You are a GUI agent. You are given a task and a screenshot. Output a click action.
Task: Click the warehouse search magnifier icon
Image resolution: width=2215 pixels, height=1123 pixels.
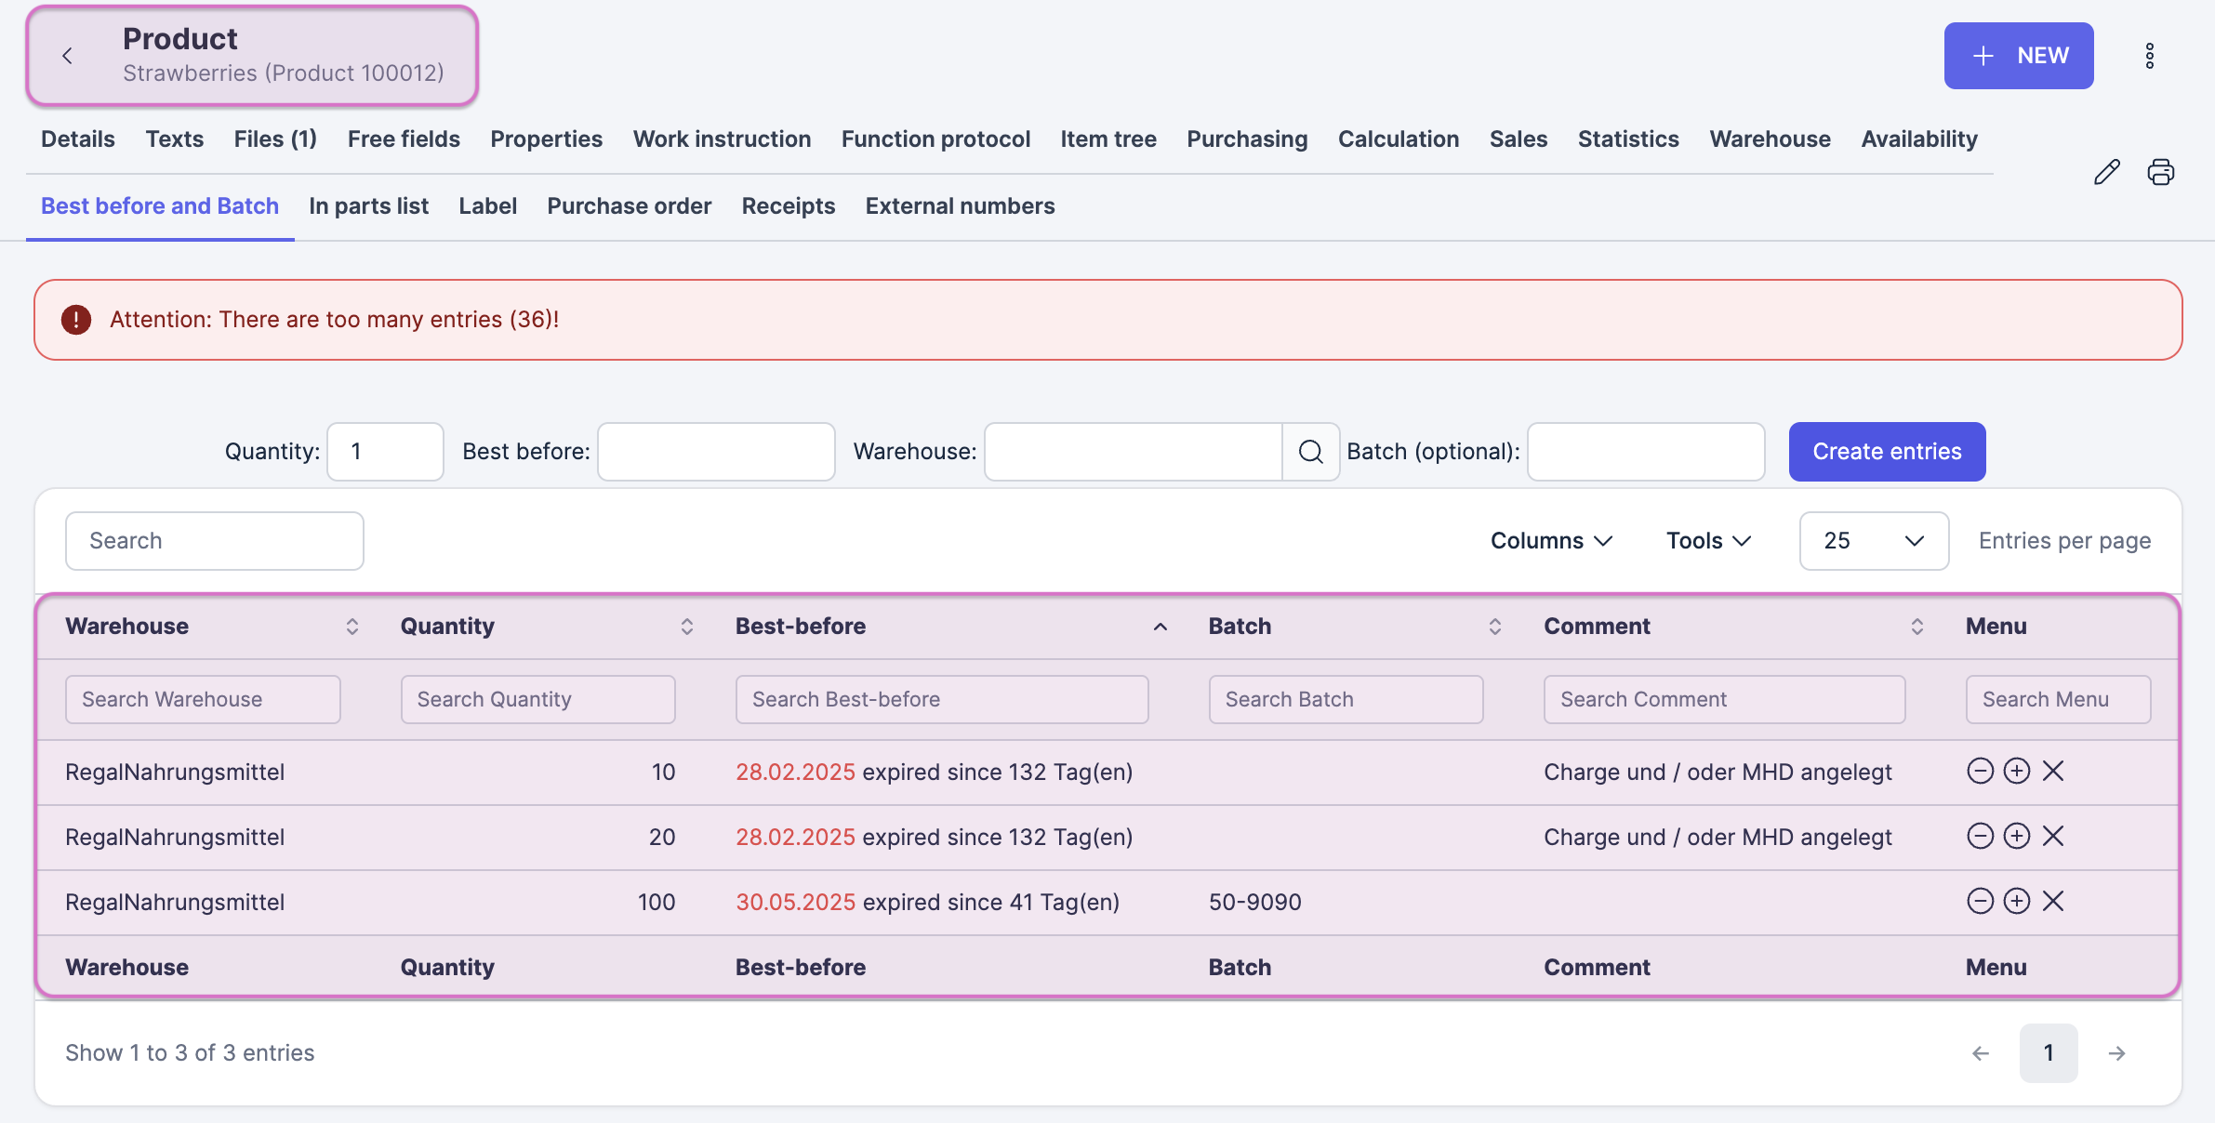[x=1310, y=452]
